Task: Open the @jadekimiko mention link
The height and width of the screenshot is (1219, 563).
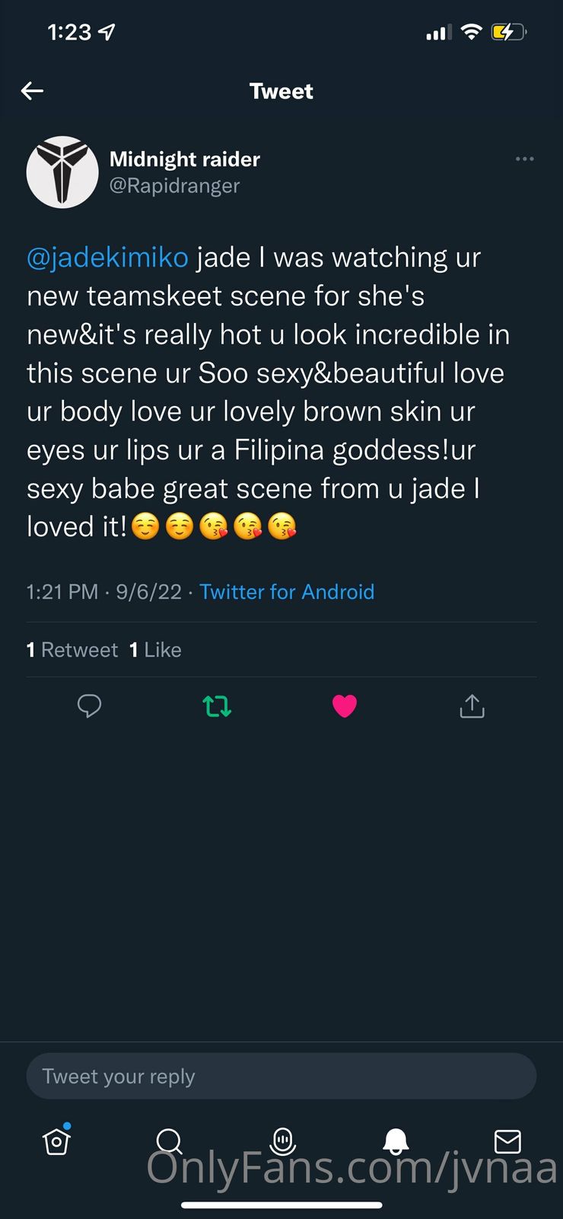Action: click(x=107, y=258)
